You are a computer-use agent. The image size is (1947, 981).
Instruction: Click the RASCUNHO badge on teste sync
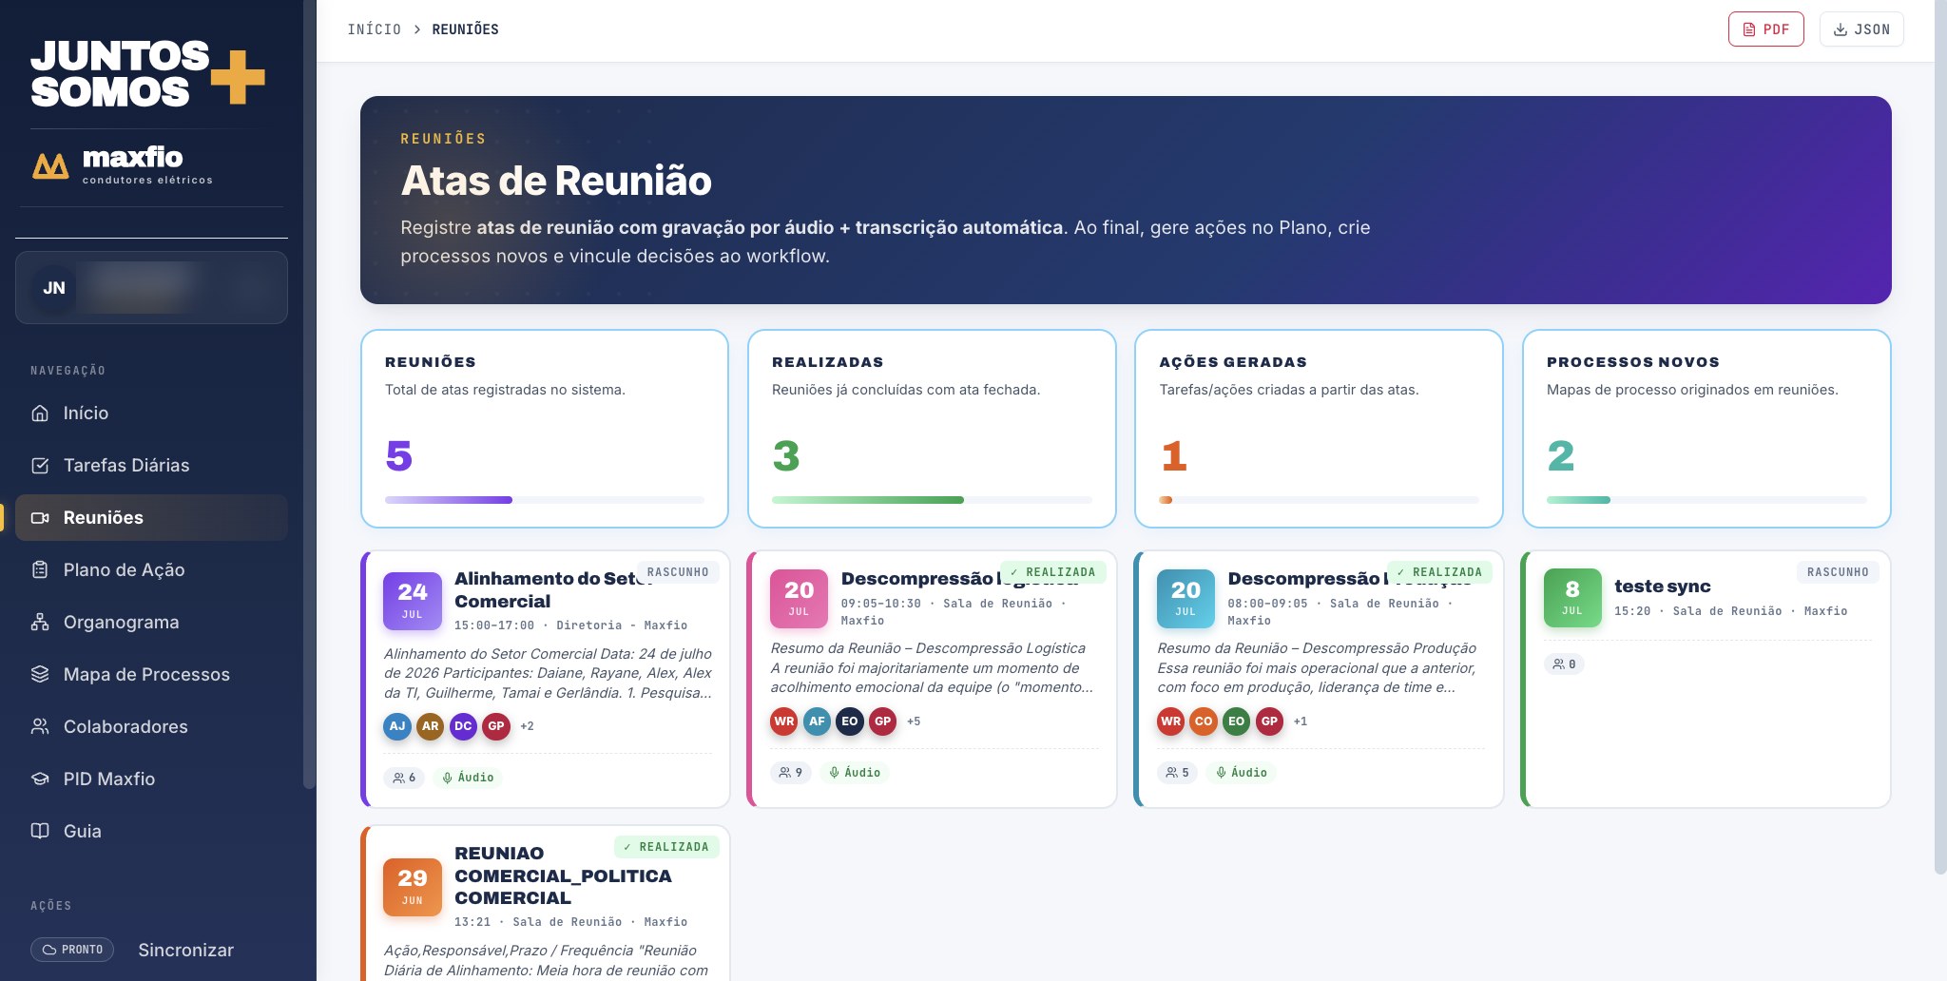[1838, 572]
